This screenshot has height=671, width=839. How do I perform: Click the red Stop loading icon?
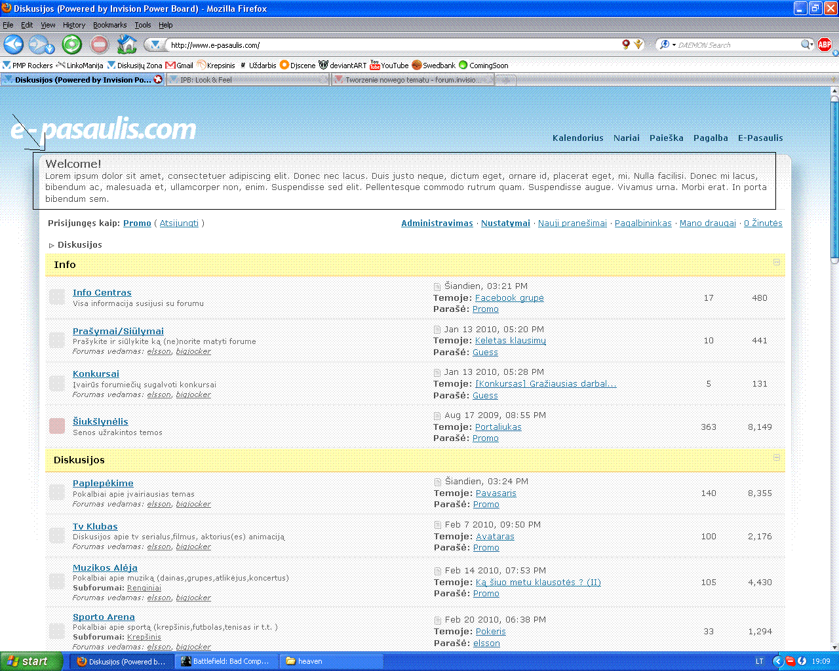99,45
